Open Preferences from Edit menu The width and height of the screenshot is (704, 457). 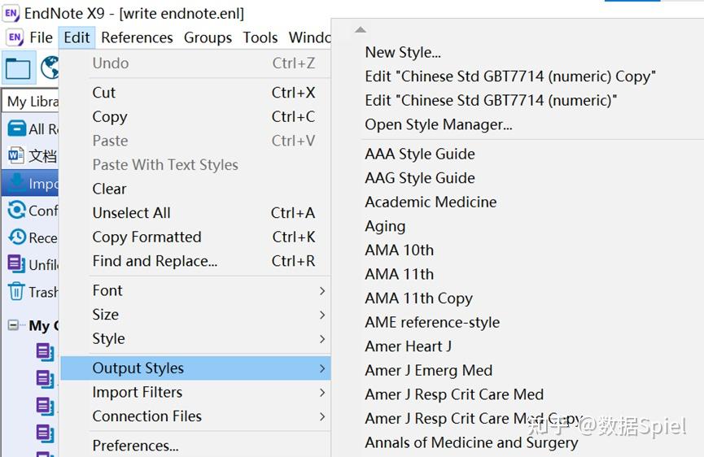pyautogui.click(x=135, y=446)
